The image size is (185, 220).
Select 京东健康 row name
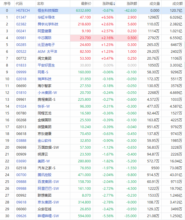click(x=45, y=134)
